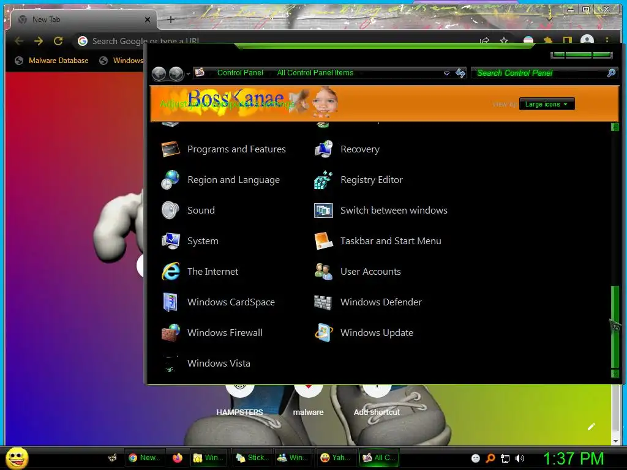Switch to the New... Chrome taskbar button
627x470 pixels.
click(x=145, y=458)
